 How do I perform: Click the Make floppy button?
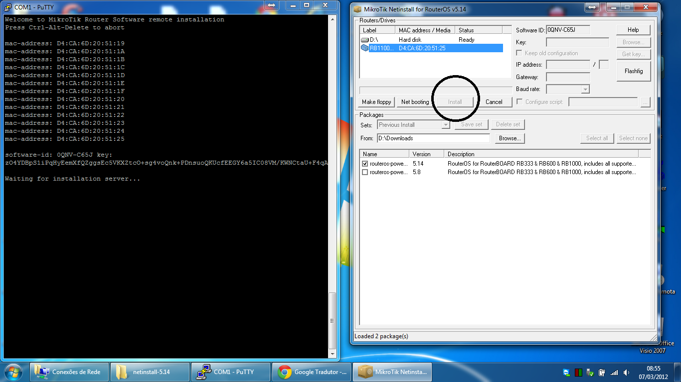(376, 102)
